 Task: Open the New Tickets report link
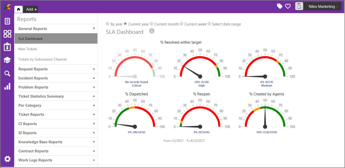(x=28, y=49)
